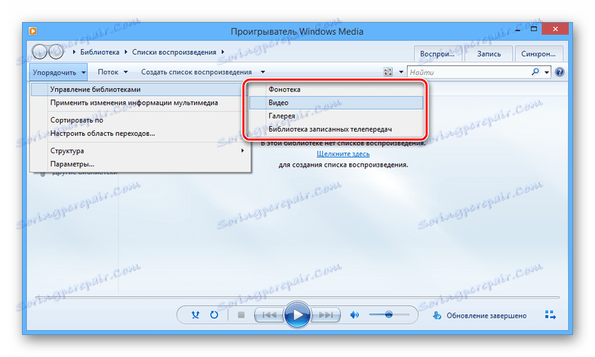Expand arrow after Списки воспроизведения breadcrumb
This screenshot has width=595, height=357.
coord(222,52)
